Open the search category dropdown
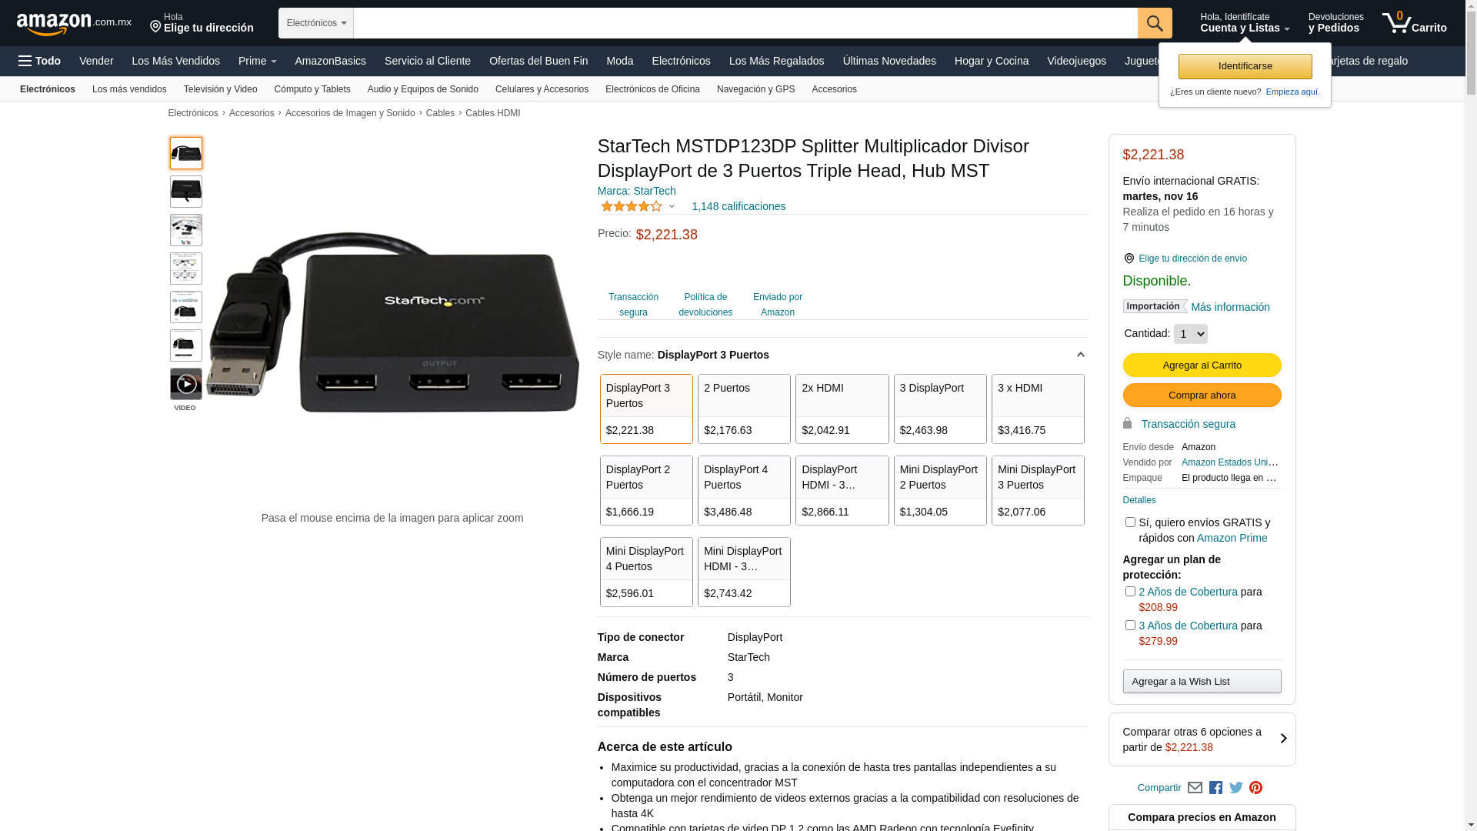 click(316, 23)
